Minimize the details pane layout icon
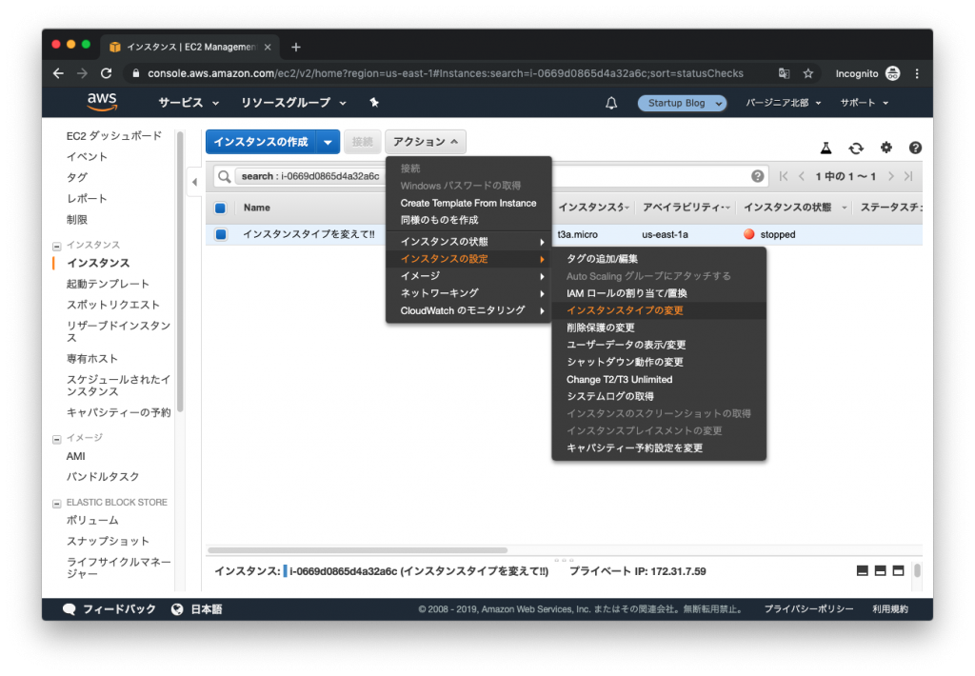Screen dimensions: 975x676 (x=862, y=571)
